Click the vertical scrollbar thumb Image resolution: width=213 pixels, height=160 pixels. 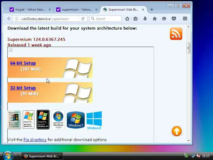(188, 48)
